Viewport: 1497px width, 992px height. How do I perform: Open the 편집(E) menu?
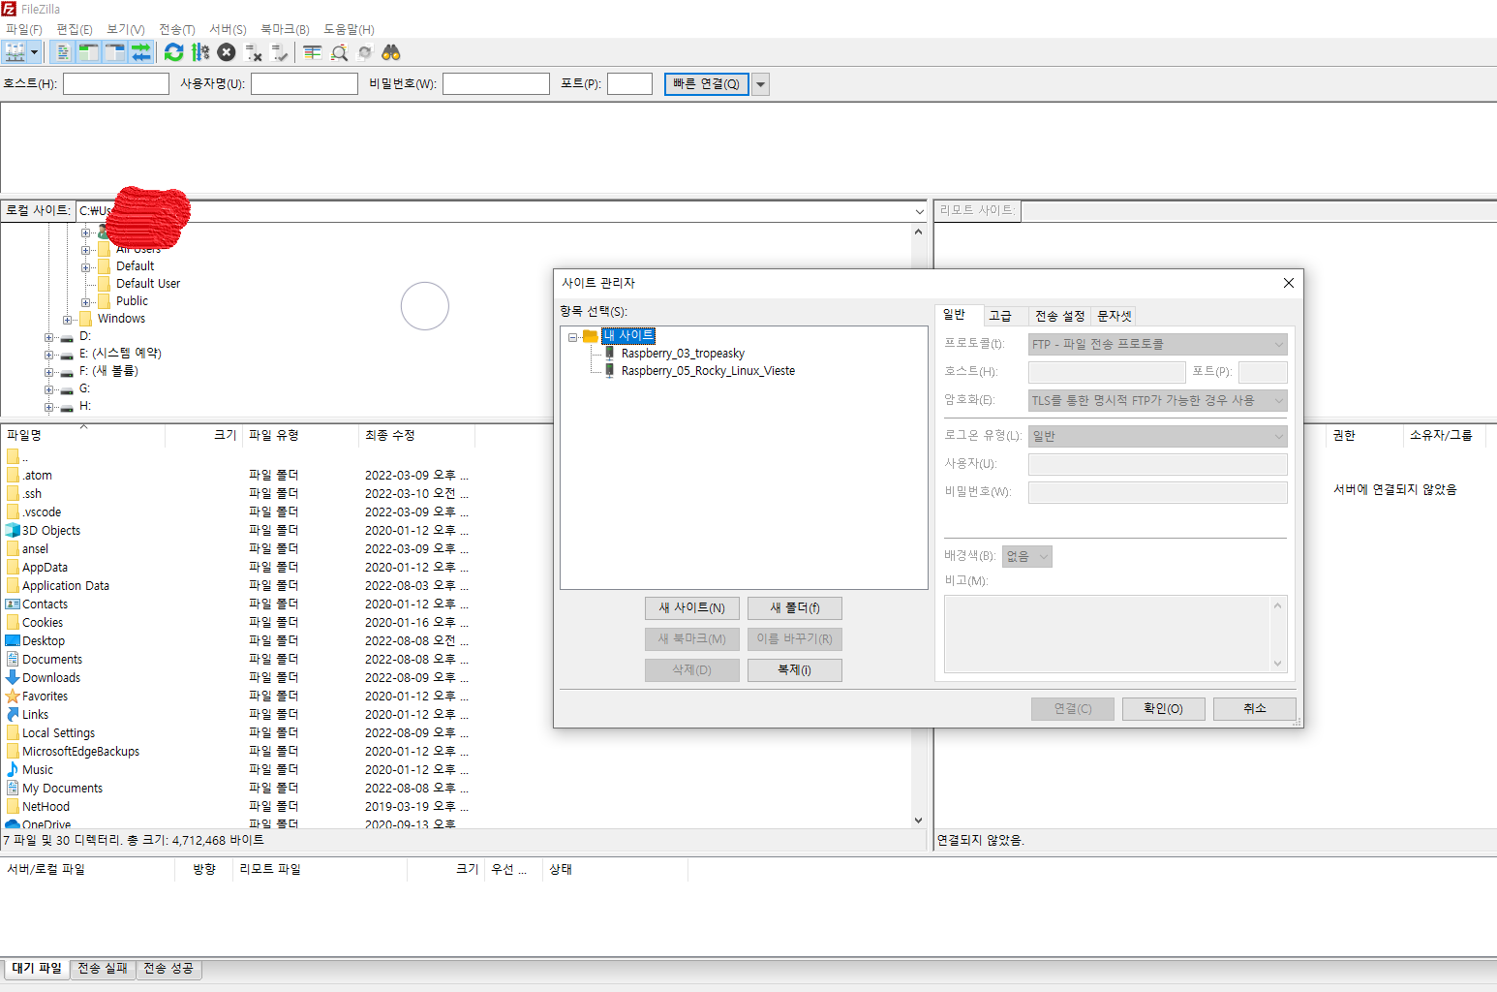pyautogui.click(x=75, y=29)
